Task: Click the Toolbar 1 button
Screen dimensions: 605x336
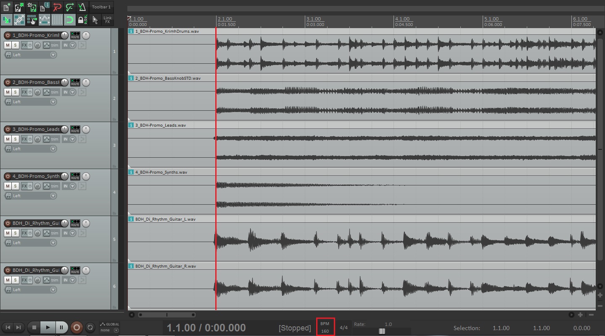Action: click(x=101, y=7)
